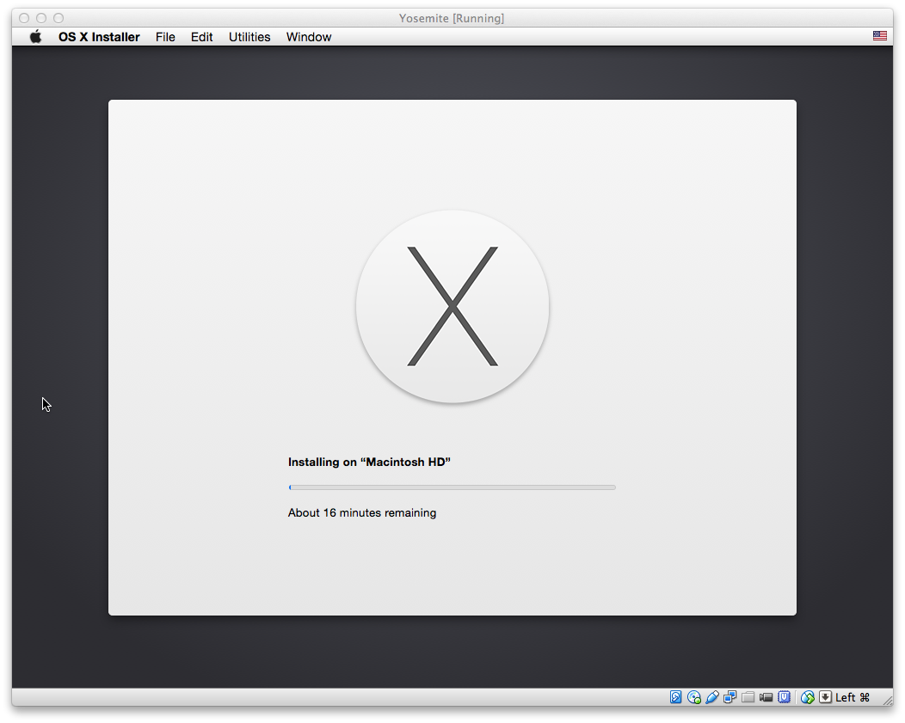Click the Left ⌘ host key label

tap(853, 697)
